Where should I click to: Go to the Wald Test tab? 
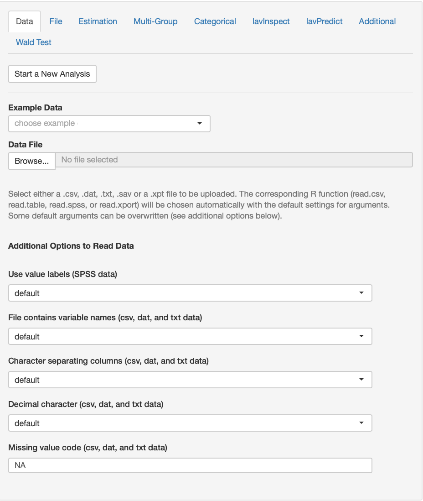pyautogui.click(x=33, y=42)
